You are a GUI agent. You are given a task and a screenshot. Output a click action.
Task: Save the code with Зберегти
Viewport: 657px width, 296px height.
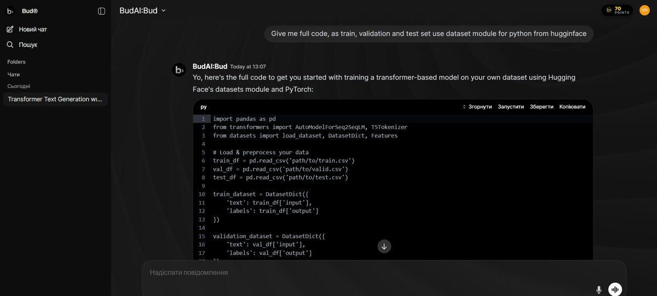click(541, 107)
